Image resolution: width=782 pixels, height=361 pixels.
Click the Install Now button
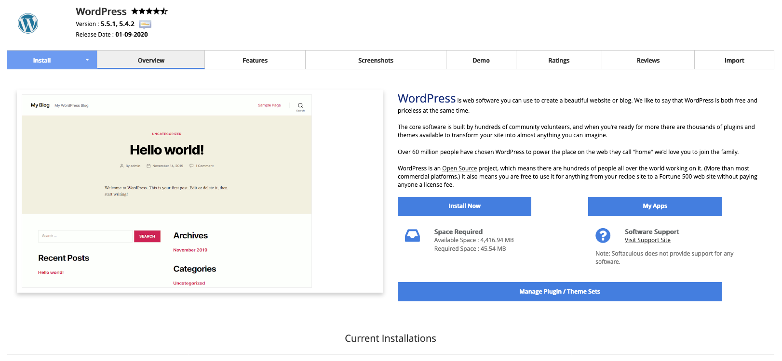(x=464, y=206)
